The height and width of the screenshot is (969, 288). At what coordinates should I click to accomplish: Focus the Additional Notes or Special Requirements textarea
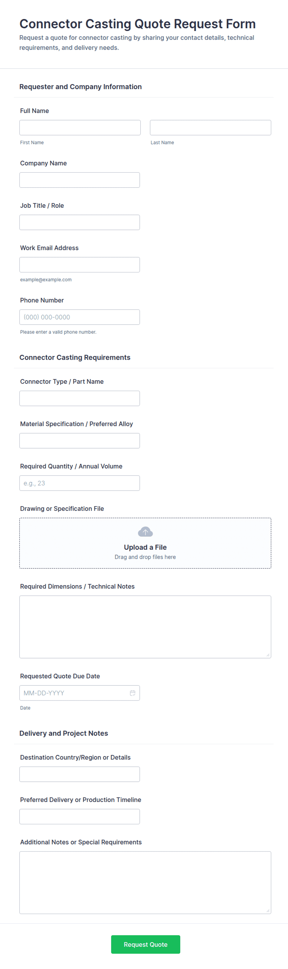pos(145,882)
